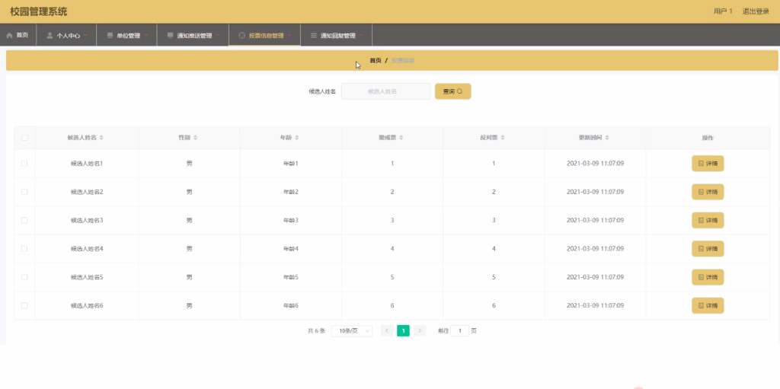780x389 pixels.
Task: Click the 通知回复管理 list icon
Action: pyautogui.click(x=313, y=36)
